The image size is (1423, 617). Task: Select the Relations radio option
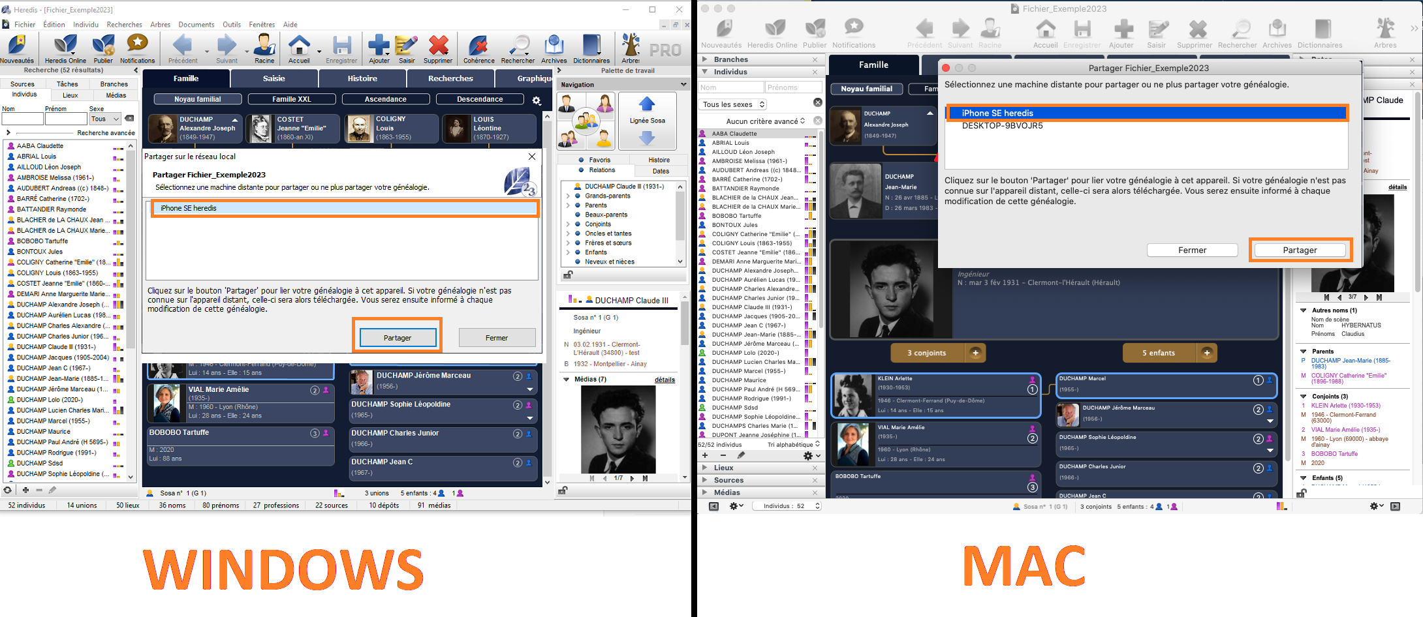point(581,170)
